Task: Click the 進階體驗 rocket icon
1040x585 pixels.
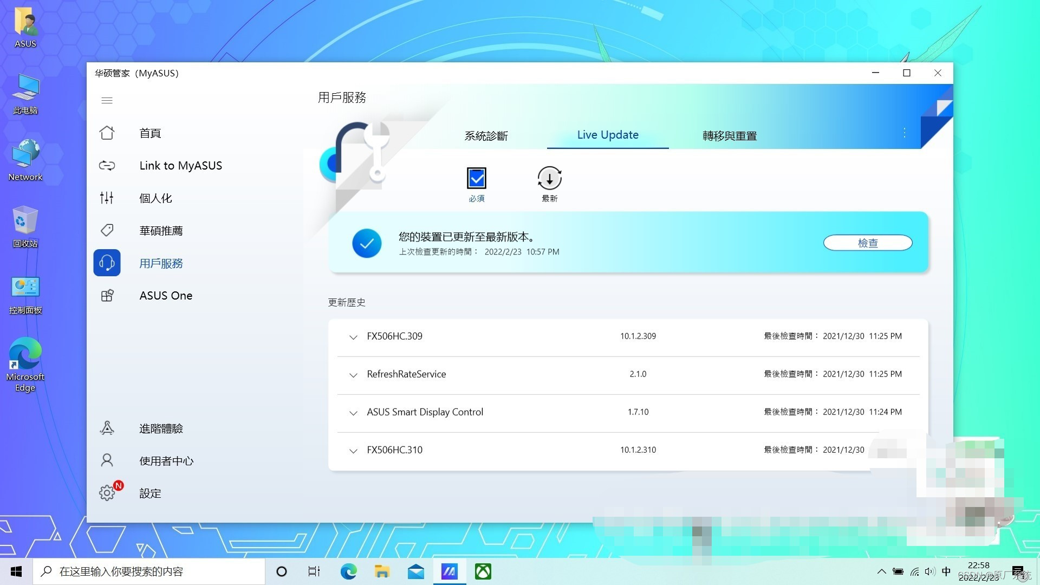Action: pos(107,428)
